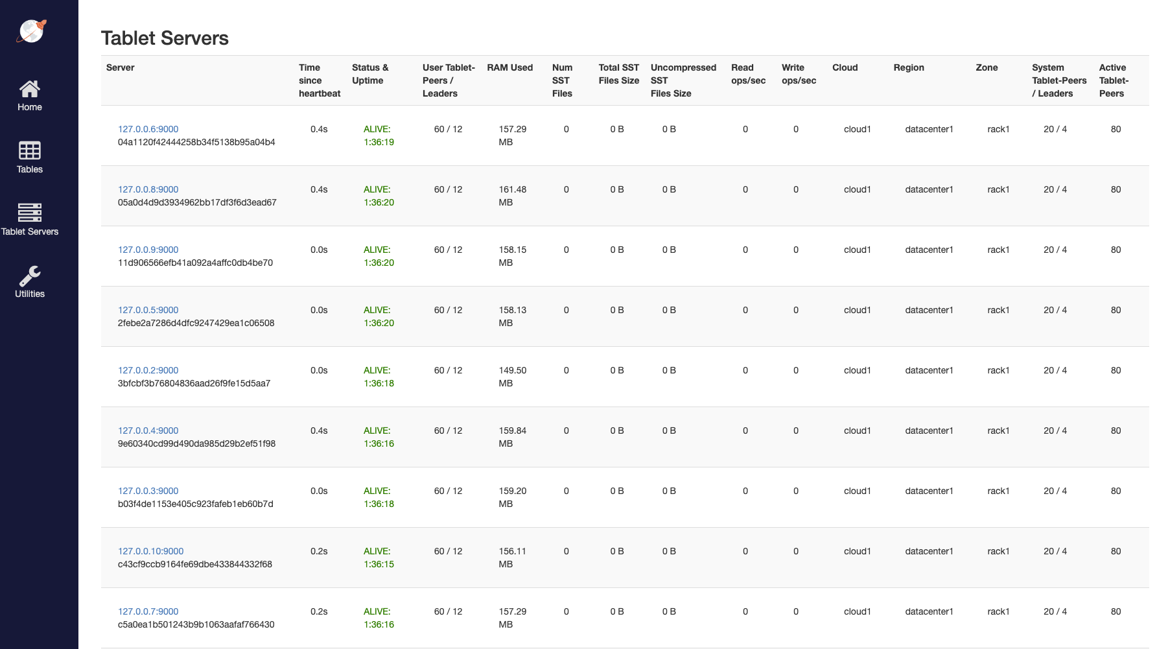The width and height of the screenshot is (1157, 649).
Task: Click the Server column header
Action: (121, 67)
